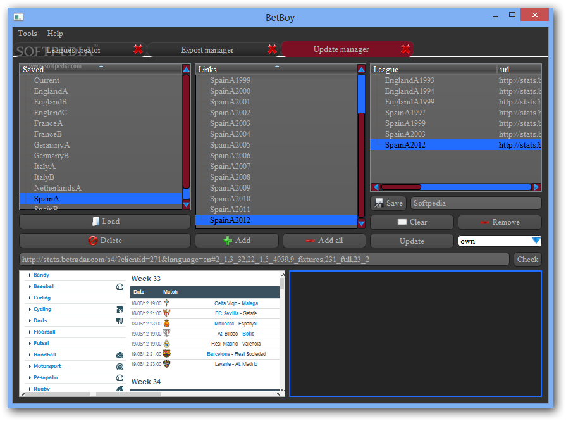566x421 pixels.
Task: Click the Levante club crest
Action: 167,363
